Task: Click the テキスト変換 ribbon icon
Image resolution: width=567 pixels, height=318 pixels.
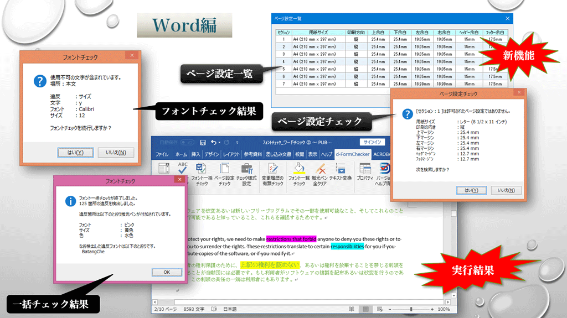Action: tap(340, 169)
